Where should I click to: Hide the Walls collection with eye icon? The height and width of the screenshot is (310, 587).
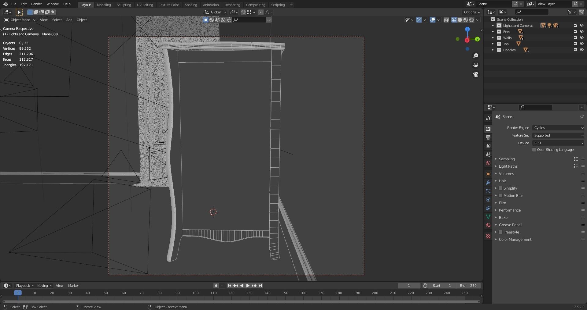coord(581,38)
